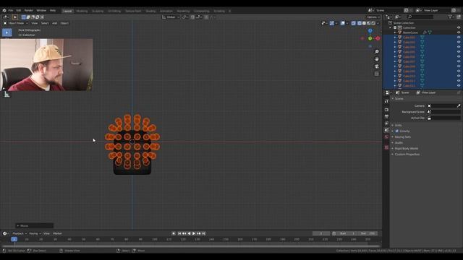Open the Output properties tab

click(x=386, y=116)
